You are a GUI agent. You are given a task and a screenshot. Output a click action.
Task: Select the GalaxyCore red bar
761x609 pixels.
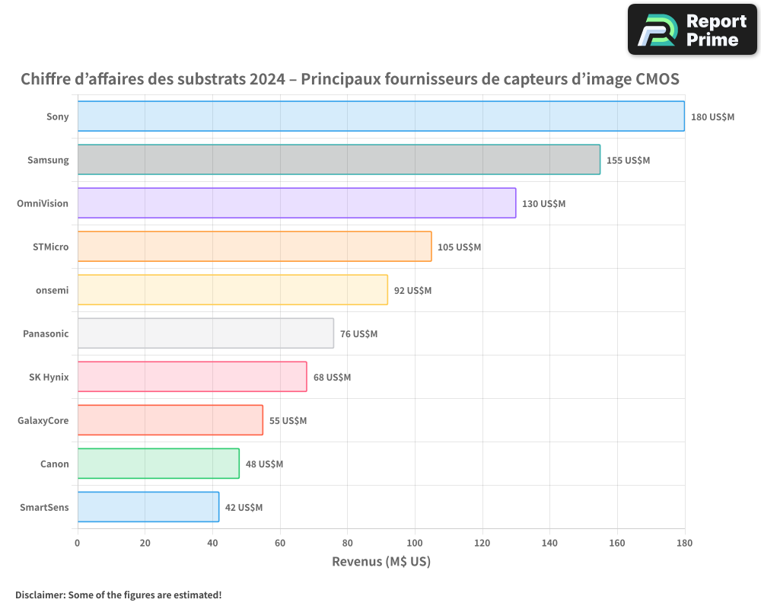[170, 420]
